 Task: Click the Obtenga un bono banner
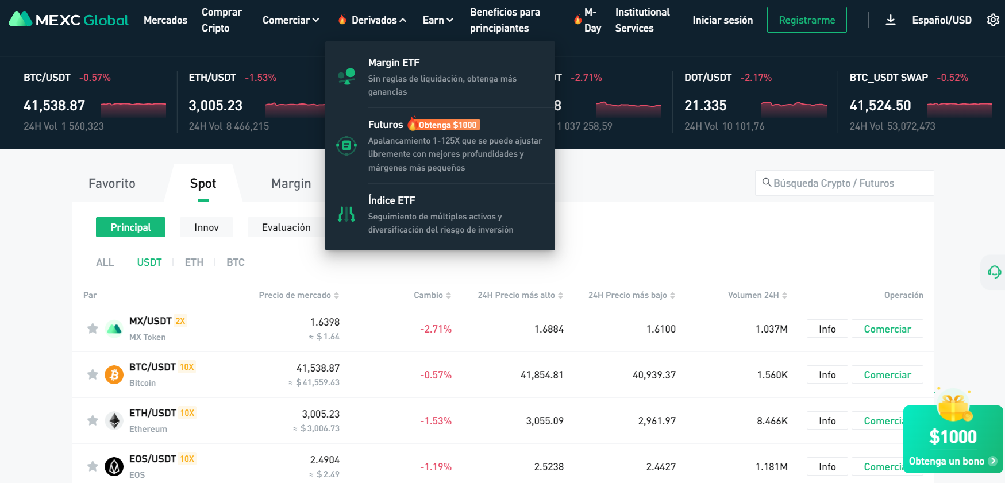point(953,439)
